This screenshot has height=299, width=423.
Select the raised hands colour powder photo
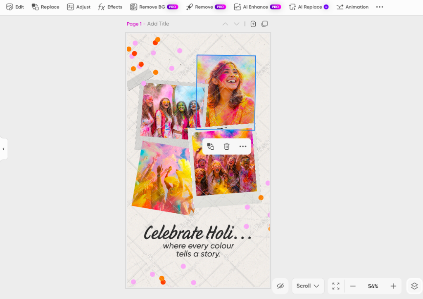coord(162,178)
